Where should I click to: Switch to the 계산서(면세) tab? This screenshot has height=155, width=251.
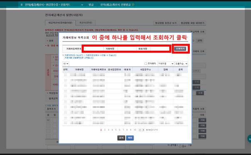tap(86, 23)
